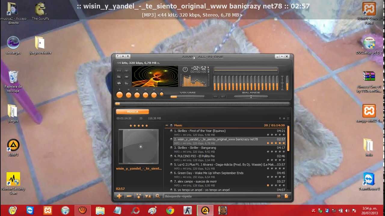
Task: Toggle the top-right mode button above visualization
Action: point(127,71)
